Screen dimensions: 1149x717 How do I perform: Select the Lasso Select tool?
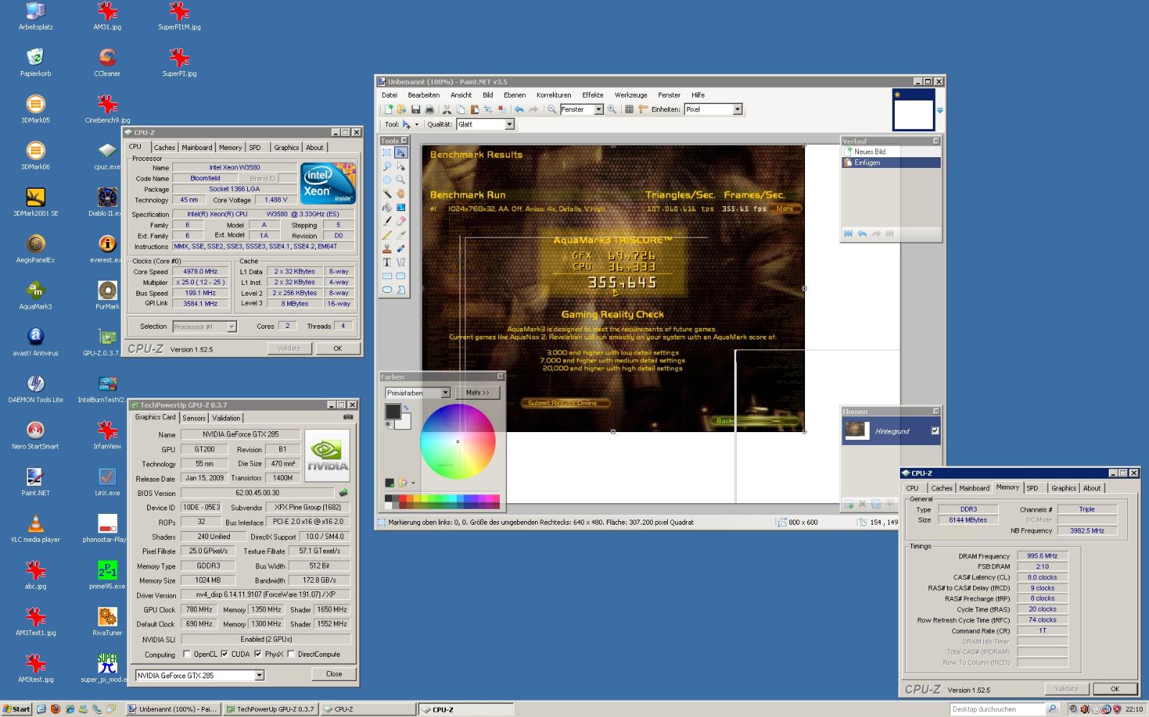point(386,167)
